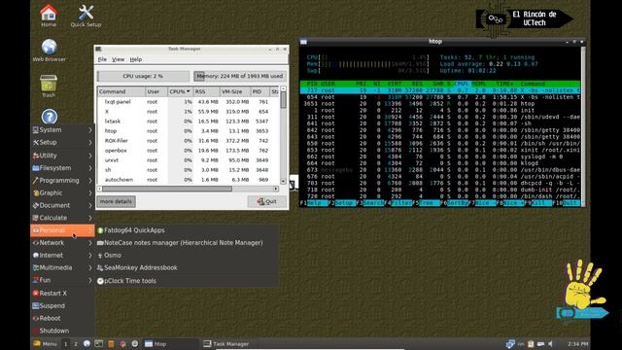Sort by the VM-Size column header
Screen dimensions: 622x350
[235, 91]
